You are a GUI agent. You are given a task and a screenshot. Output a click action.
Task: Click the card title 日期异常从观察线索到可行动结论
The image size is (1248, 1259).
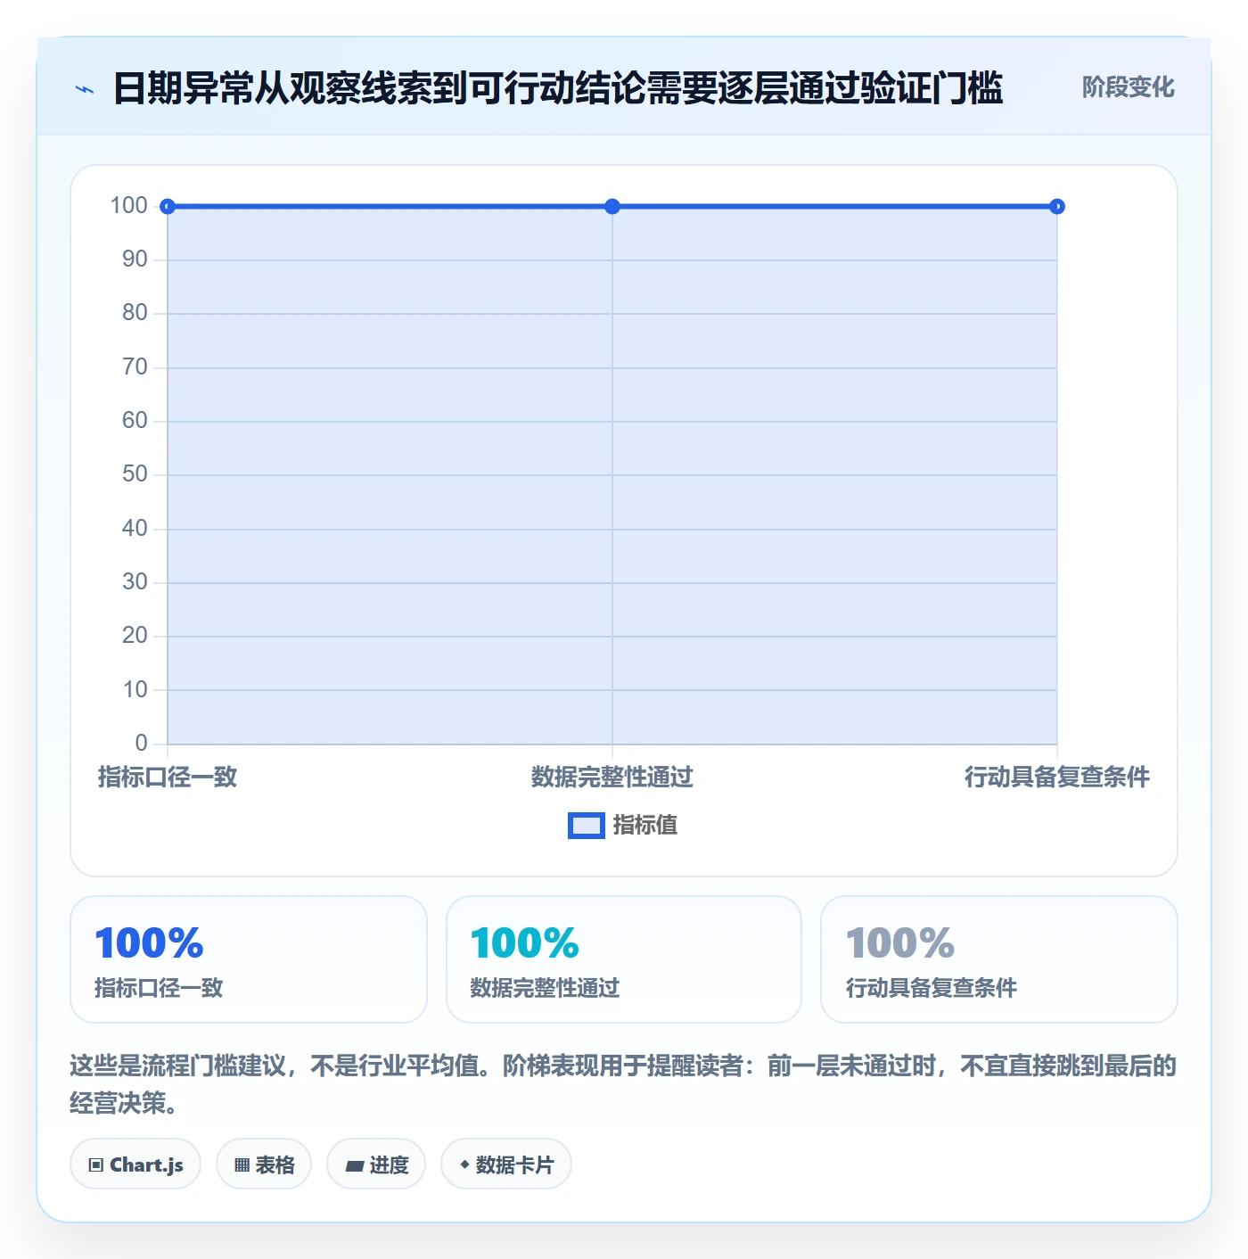click(557, 88)
